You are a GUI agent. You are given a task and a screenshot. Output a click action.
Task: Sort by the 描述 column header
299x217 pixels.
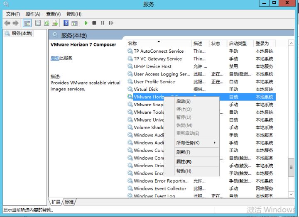click(200, 44)
